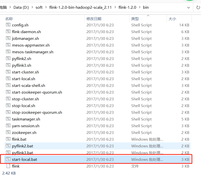201x176 pixels.
Task: Click the 14 KB size of config.sh
Action: pos(184,25)
